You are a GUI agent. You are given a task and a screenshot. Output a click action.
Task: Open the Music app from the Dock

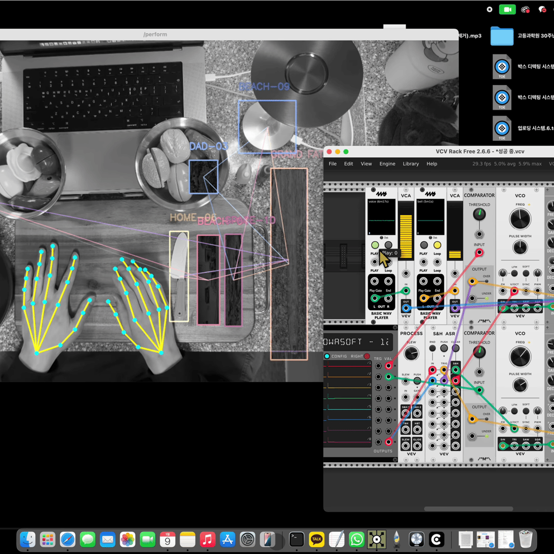click(207, 540)
